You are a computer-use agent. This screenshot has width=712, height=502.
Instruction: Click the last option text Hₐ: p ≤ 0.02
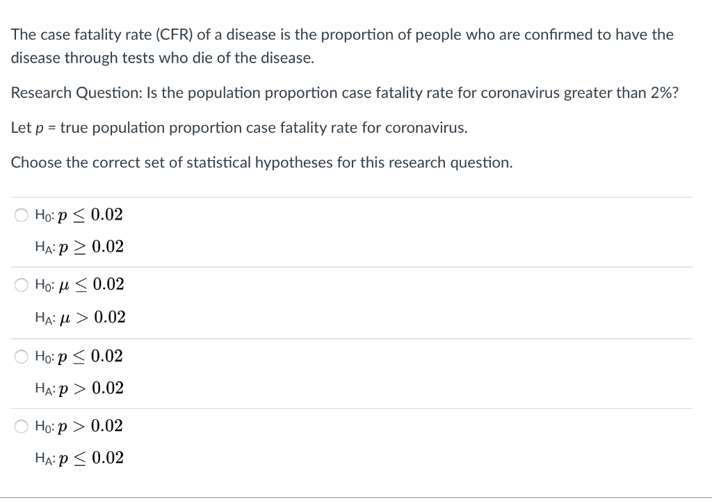pyautogui.click(x=79, y=458)
